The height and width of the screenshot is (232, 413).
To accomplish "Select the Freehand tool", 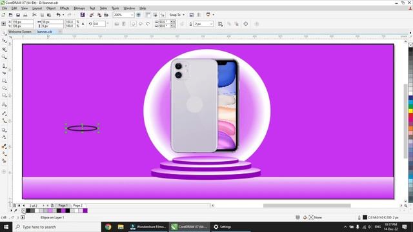I will pyautogui.click(x=4, y=66).
